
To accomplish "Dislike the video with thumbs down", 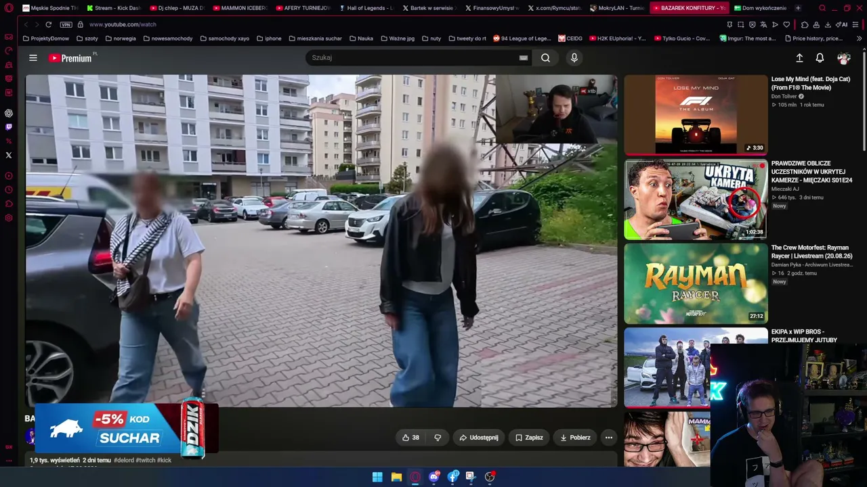I will (x=438, y=438).
